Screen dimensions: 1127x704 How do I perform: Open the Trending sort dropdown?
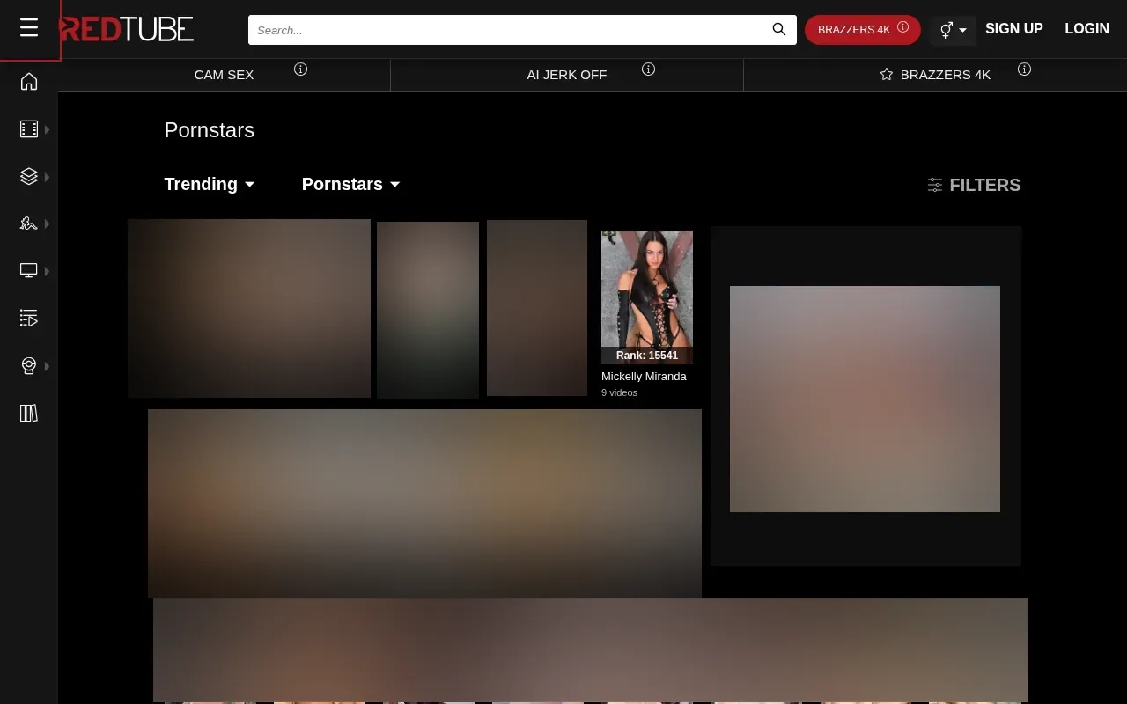coord(210,184)
